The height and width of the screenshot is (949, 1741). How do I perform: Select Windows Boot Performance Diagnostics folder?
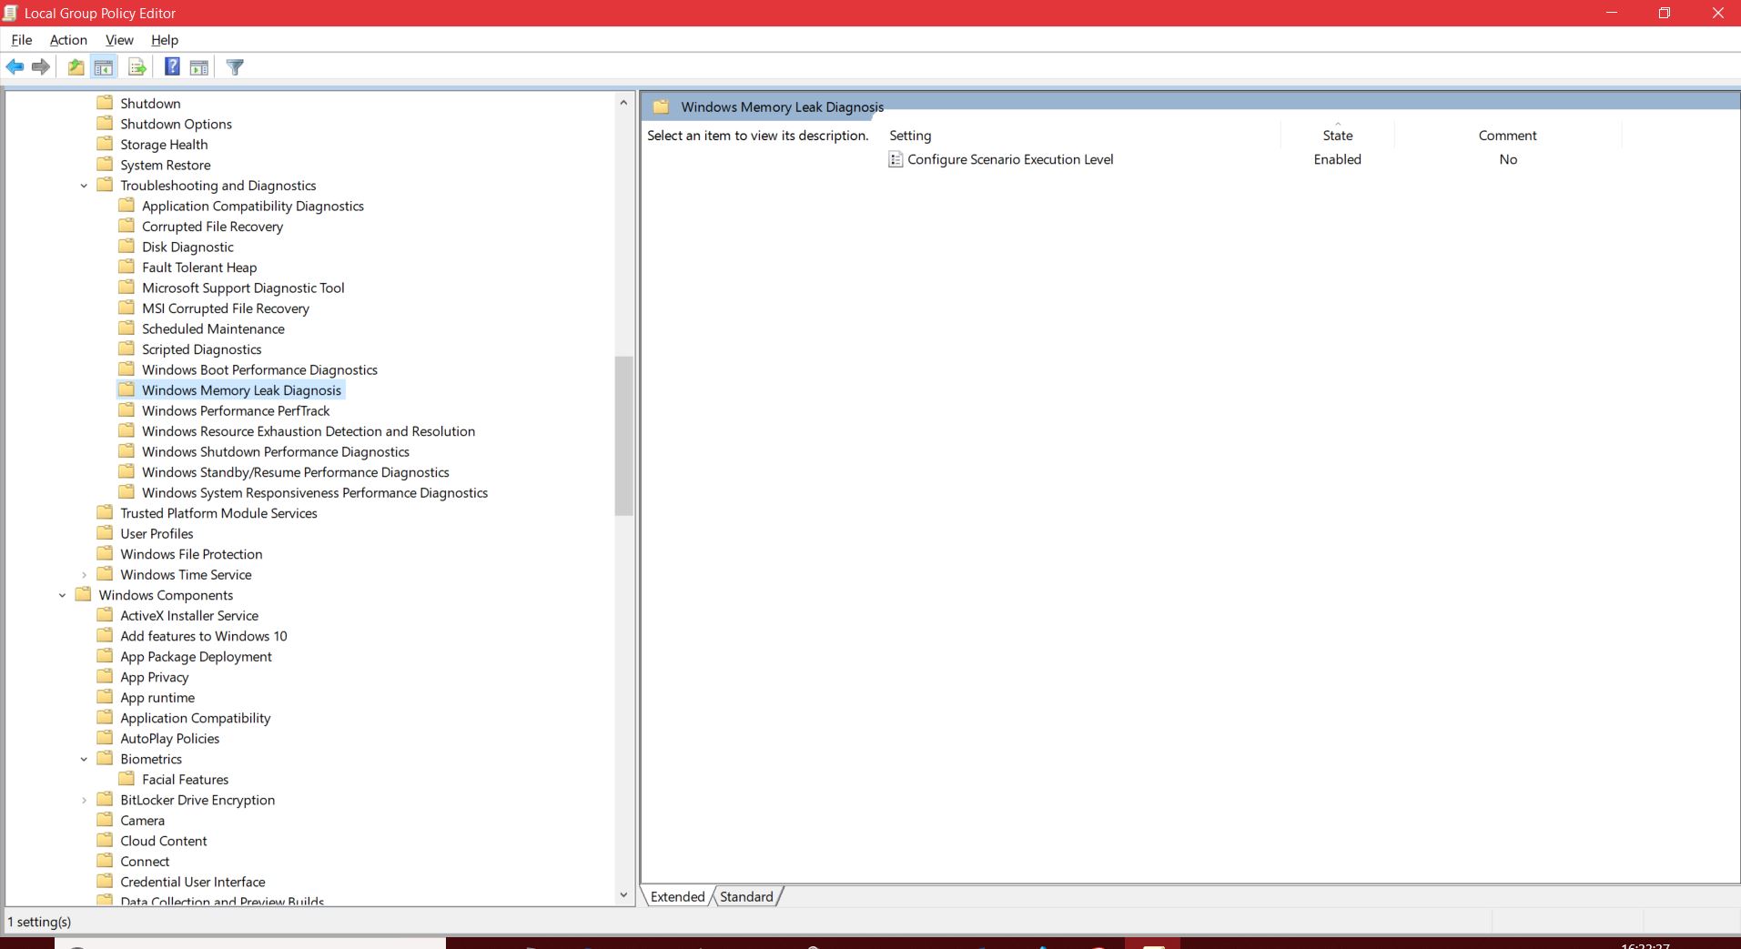[x=259, y=369]
